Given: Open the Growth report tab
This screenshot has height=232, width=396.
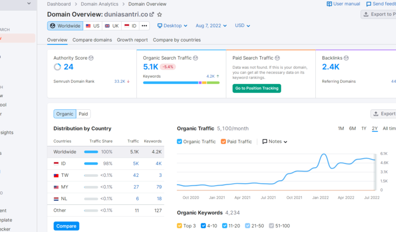Looking at the screenshot, I should tap(132, 40).
